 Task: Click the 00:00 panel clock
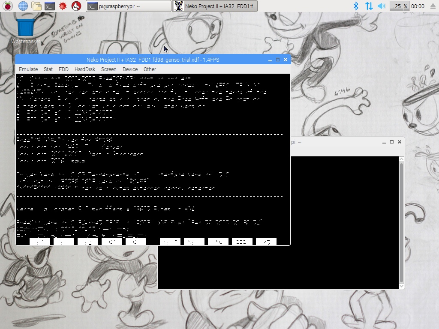pyautogui.click(x=418, y=6)
